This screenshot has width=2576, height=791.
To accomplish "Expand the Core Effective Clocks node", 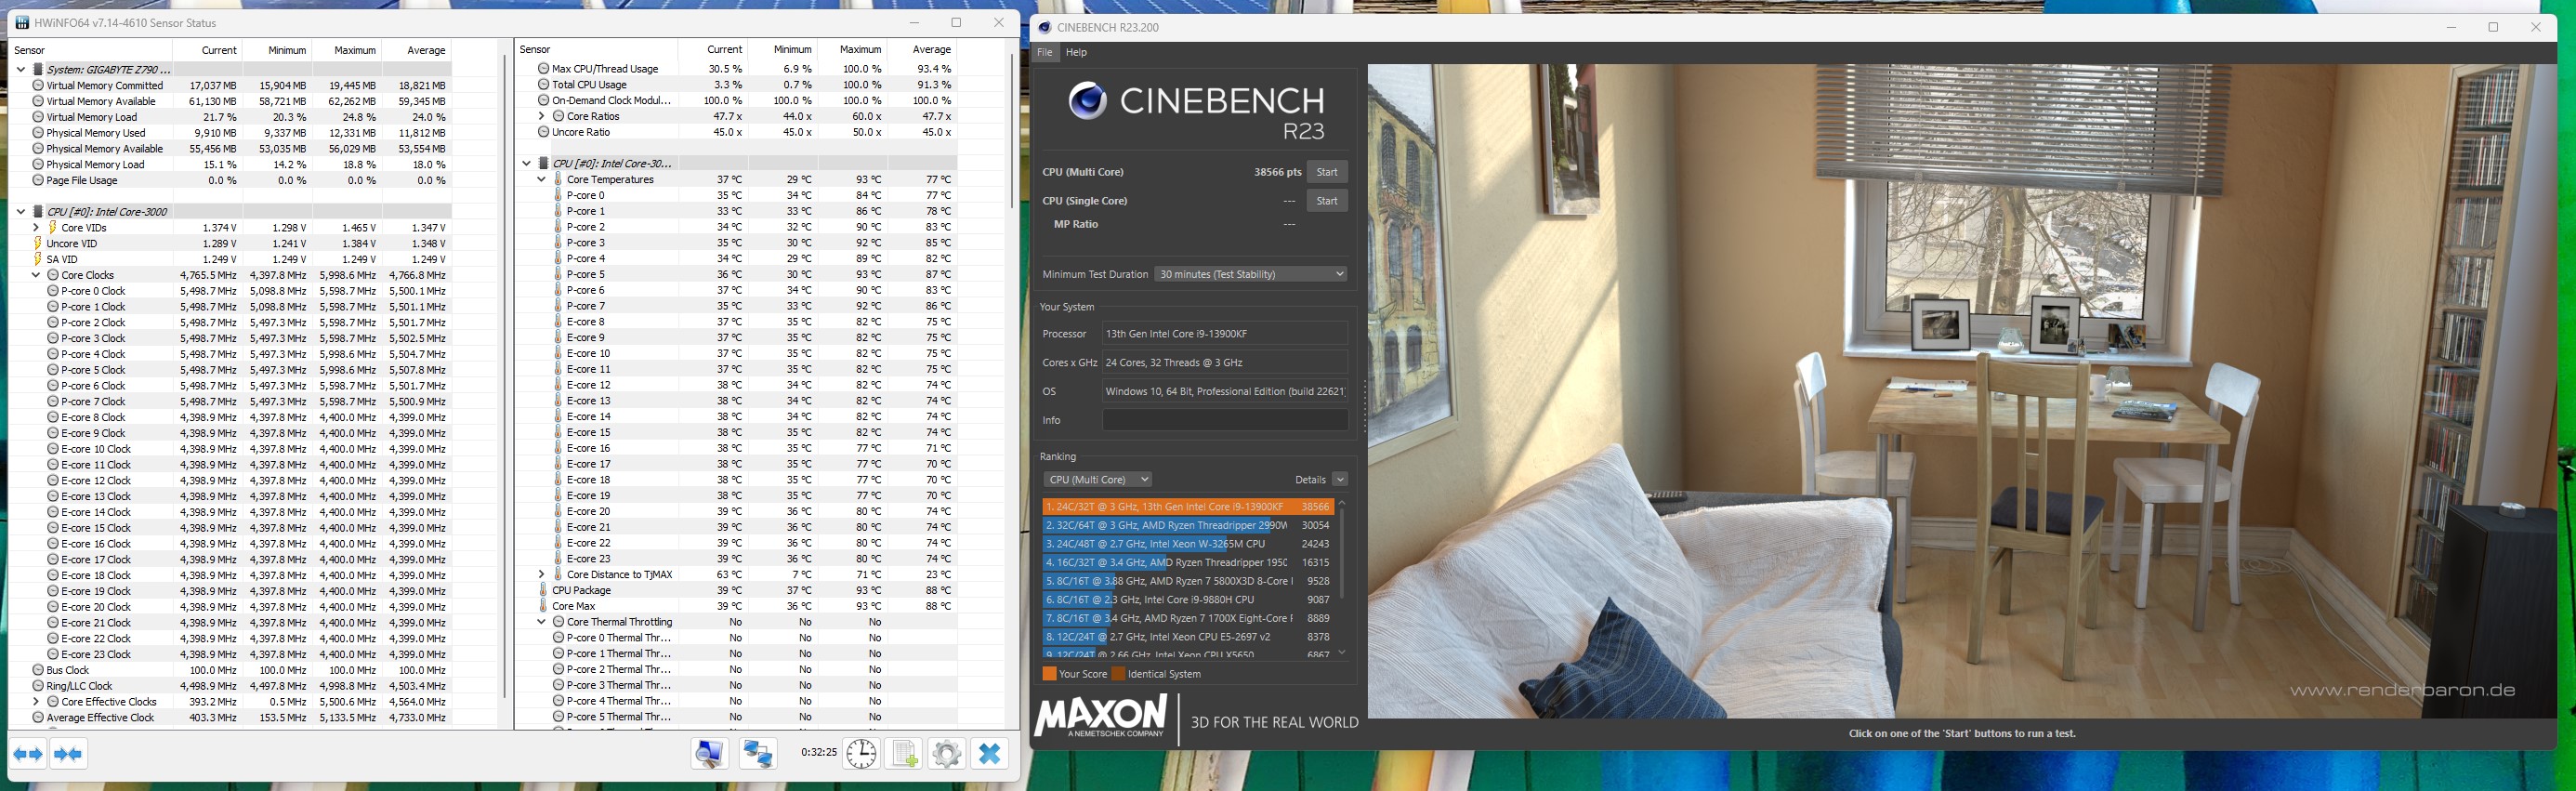I will tap(36, 702).
